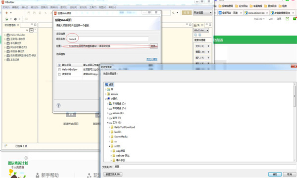Open the 运行(R) menu in HBuilder
Viewport: 297px width, 178px height.
(x=73, y=7)
